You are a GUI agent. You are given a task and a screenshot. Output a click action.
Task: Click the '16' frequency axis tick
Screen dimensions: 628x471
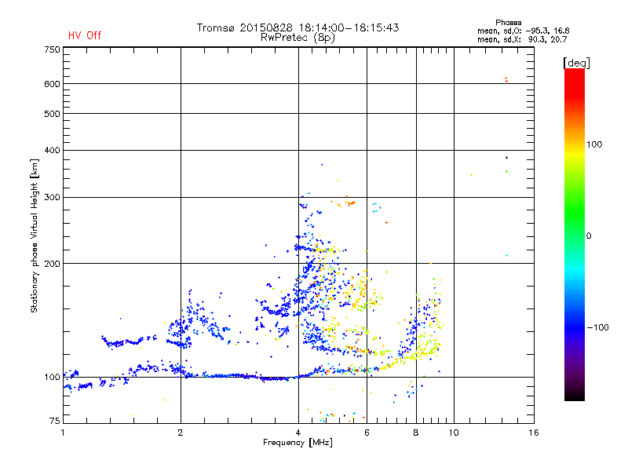pos(534,433)
